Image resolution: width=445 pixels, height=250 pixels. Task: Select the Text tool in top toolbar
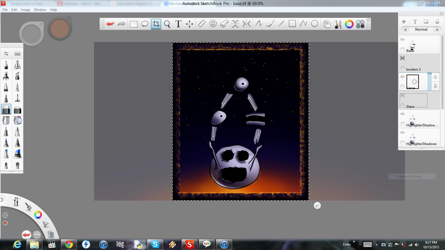178,24
